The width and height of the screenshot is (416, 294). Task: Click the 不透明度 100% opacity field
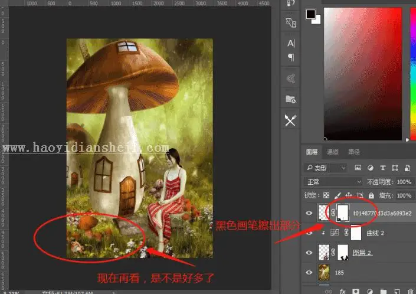tap(404, 182)
